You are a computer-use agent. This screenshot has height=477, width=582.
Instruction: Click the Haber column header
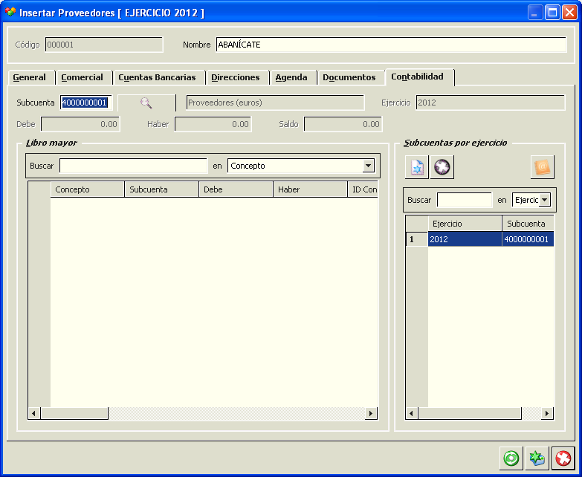point(310,189)
